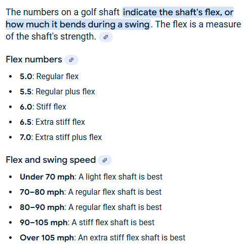The image size is (247, 248).
Task: Click the "5.5: Regular plus flex" entry
Action: pyautogui.click(x=57, y=91)
